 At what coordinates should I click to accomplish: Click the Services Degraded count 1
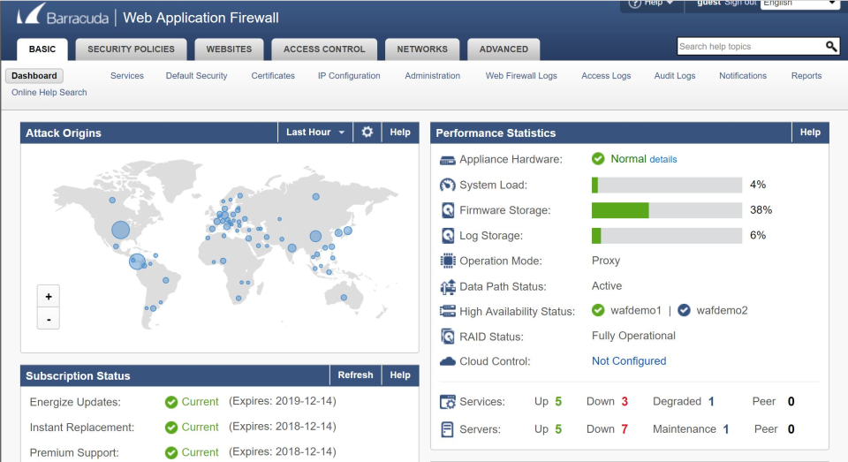click(x=711, y=401)
